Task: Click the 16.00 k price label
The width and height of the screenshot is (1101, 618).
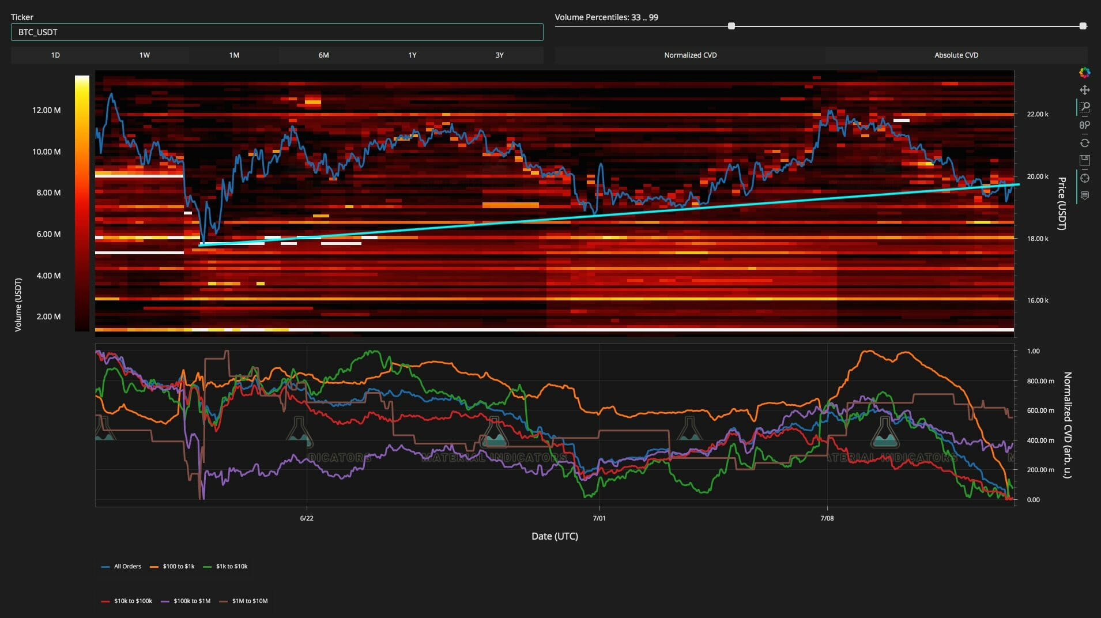Action: point(1038,300)
